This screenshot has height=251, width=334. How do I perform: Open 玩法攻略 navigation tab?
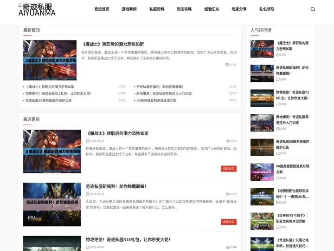point(184,9)
